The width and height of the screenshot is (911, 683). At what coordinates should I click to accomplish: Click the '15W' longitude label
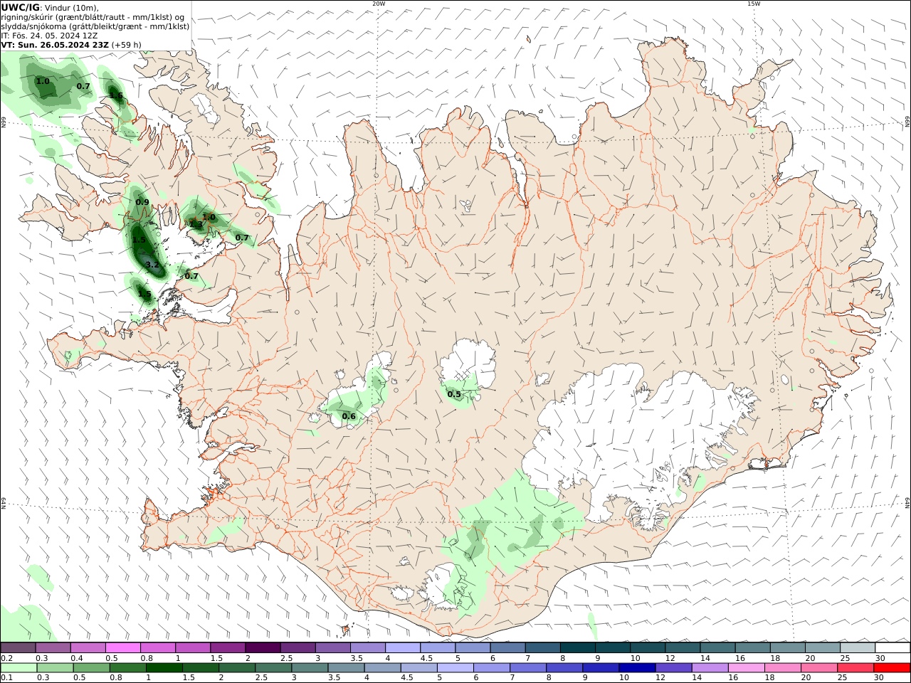pyautogui.click(x=754, y=4)
